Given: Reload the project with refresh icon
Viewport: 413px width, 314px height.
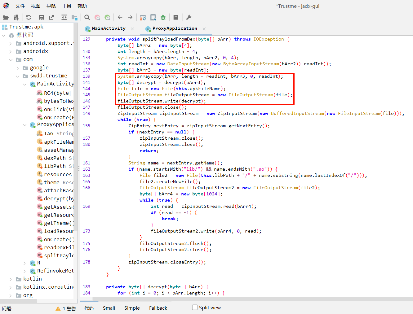Looking at the screenshot, I should coord(29,18).
